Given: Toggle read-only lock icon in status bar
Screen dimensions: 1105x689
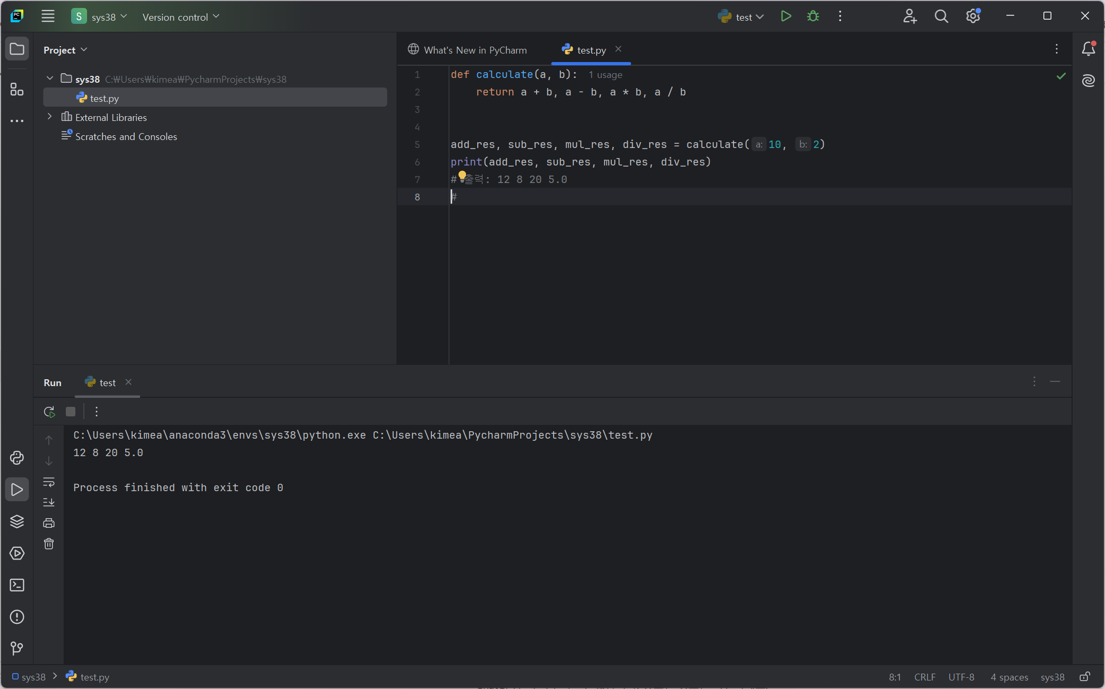Looking at the screenshot, I should [x=1085, y=677].
